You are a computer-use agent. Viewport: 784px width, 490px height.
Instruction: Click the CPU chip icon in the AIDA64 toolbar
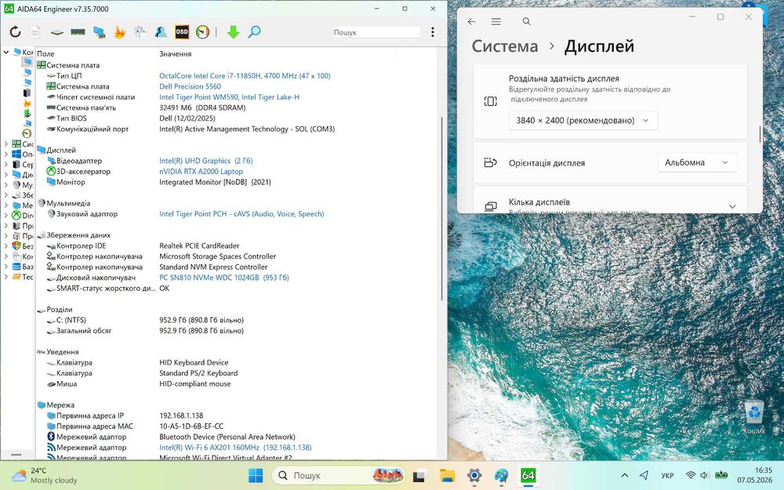click(x=57, y=32)
